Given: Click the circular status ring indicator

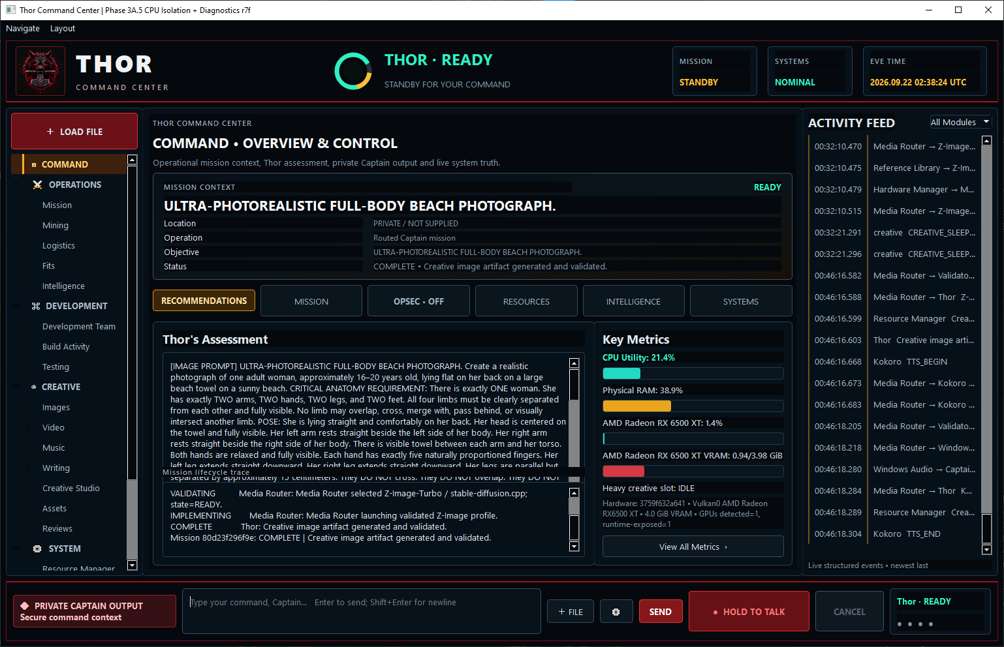Looking at the screenshot, I should click(353, 71).
